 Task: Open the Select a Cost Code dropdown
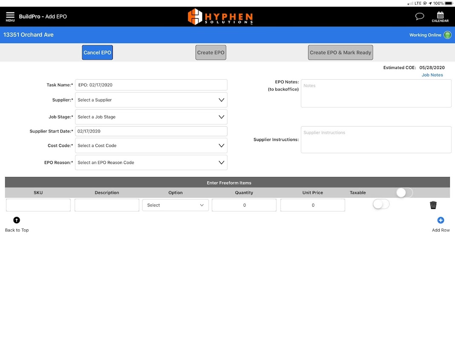point(151,145)
